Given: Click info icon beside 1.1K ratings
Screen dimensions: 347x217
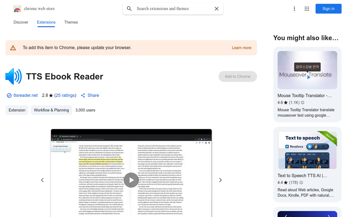Looking at the screenshot, I should (x=303, y=103).
